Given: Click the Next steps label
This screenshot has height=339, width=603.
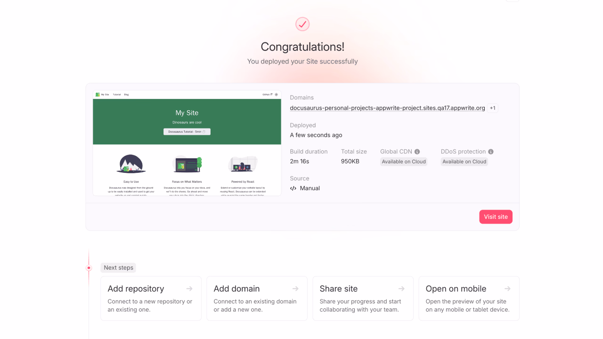Looking at the screenshot, I should (x=118, y=267).
